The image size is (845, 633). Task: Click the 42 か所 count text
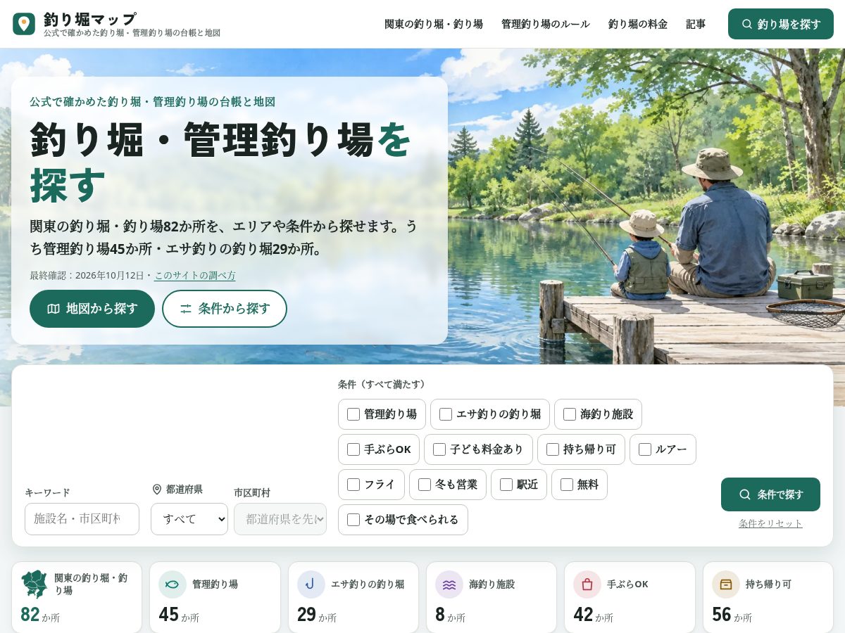(x=594, y=615)
